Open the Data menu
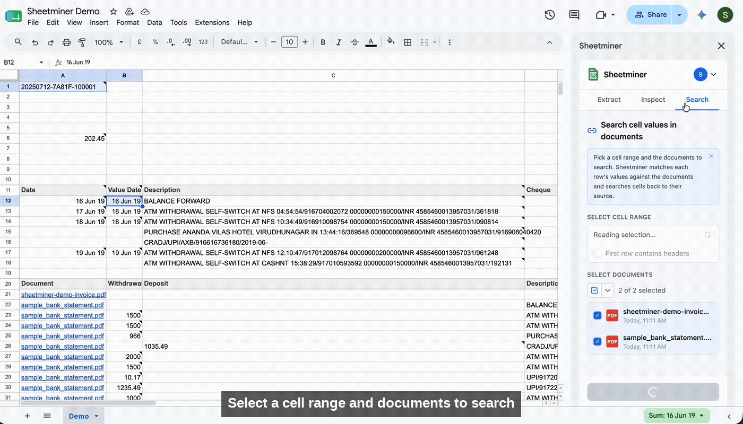The image size is (743, 424). click(154, 22)
